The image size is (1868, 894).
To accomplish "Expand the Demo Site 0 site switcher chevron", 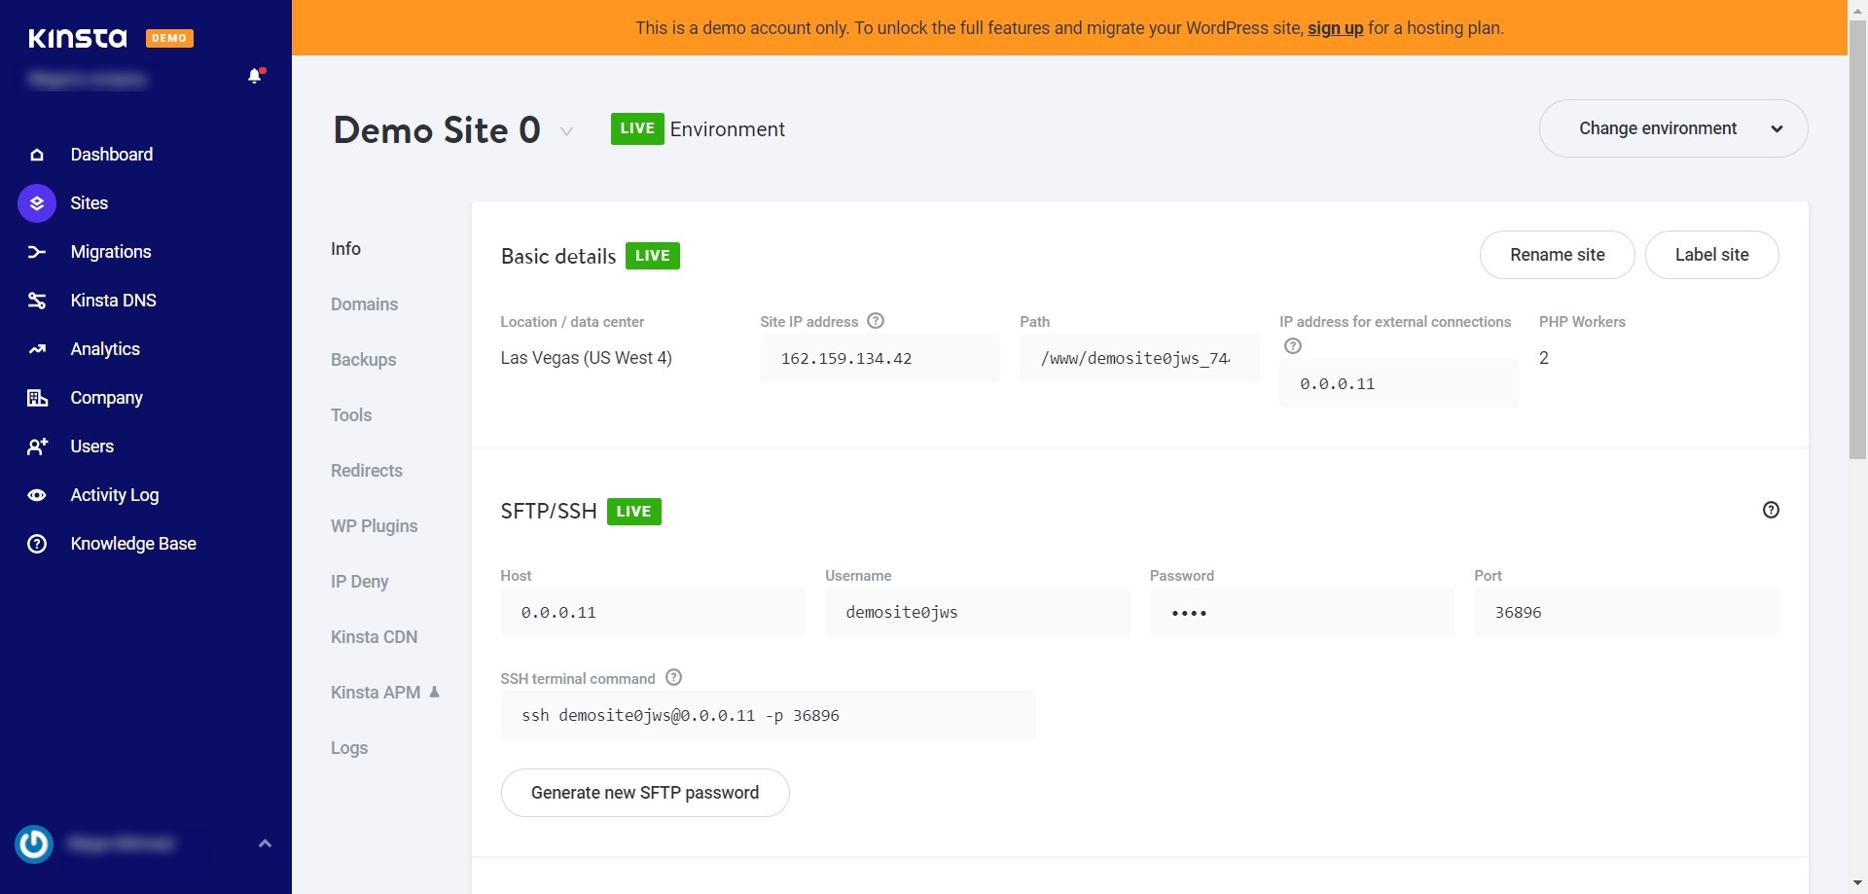I will (x=566, y=131).
